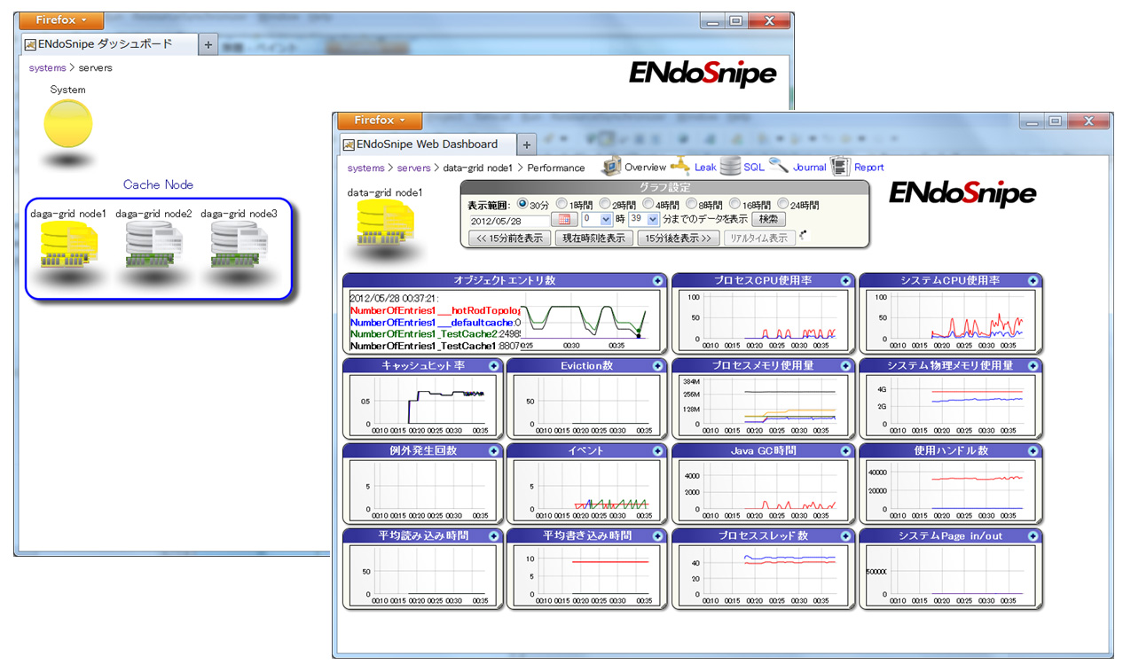Image resolution: width=1131 pixels, height=672 pixels.
Task: Select the 24時間 display range
Action: pos(784,204)
